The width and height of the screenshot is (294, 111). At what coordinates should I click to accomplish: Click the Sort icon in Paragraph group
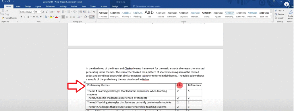coord(89,12)
